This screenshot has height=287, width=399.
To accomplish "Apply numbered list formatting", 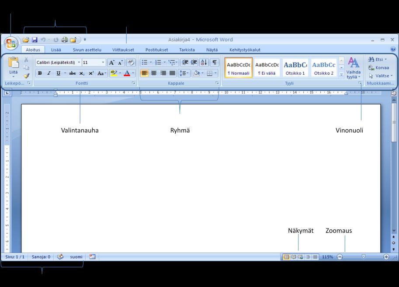I will coord(158,62).
